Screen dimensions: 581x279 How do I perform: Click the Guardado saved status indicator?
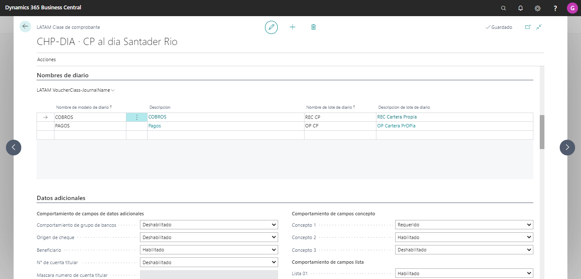(x=499, y=27)
